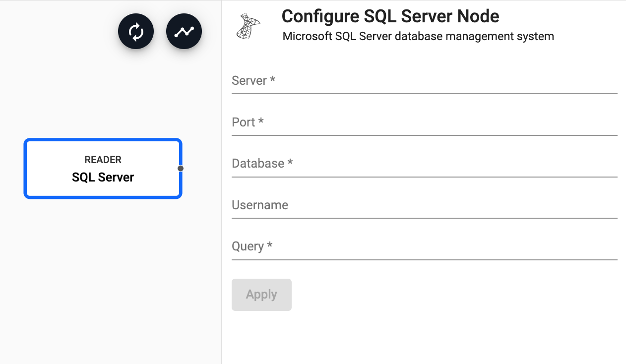Click the Configure SQL Server Node heading
The height and width of the screenshot is (364, 626).
[x=390, y=16]
